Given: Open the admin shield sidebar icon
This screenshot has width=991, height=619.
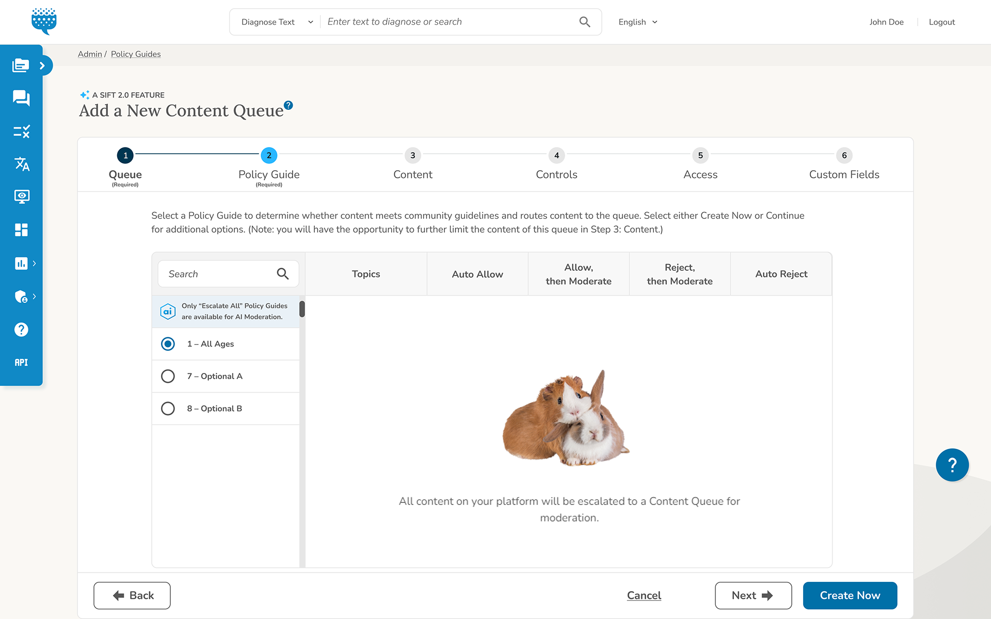Looking at the screenshot, I should point(21,297).
